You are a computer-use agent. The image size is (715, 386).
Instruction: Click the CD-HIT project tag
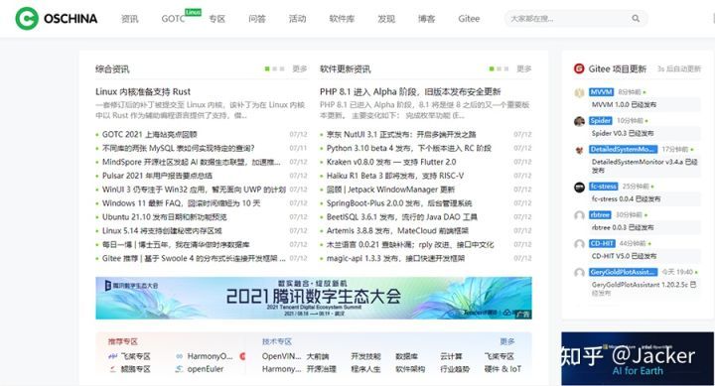pyautogui.click(x=602, y=244)
